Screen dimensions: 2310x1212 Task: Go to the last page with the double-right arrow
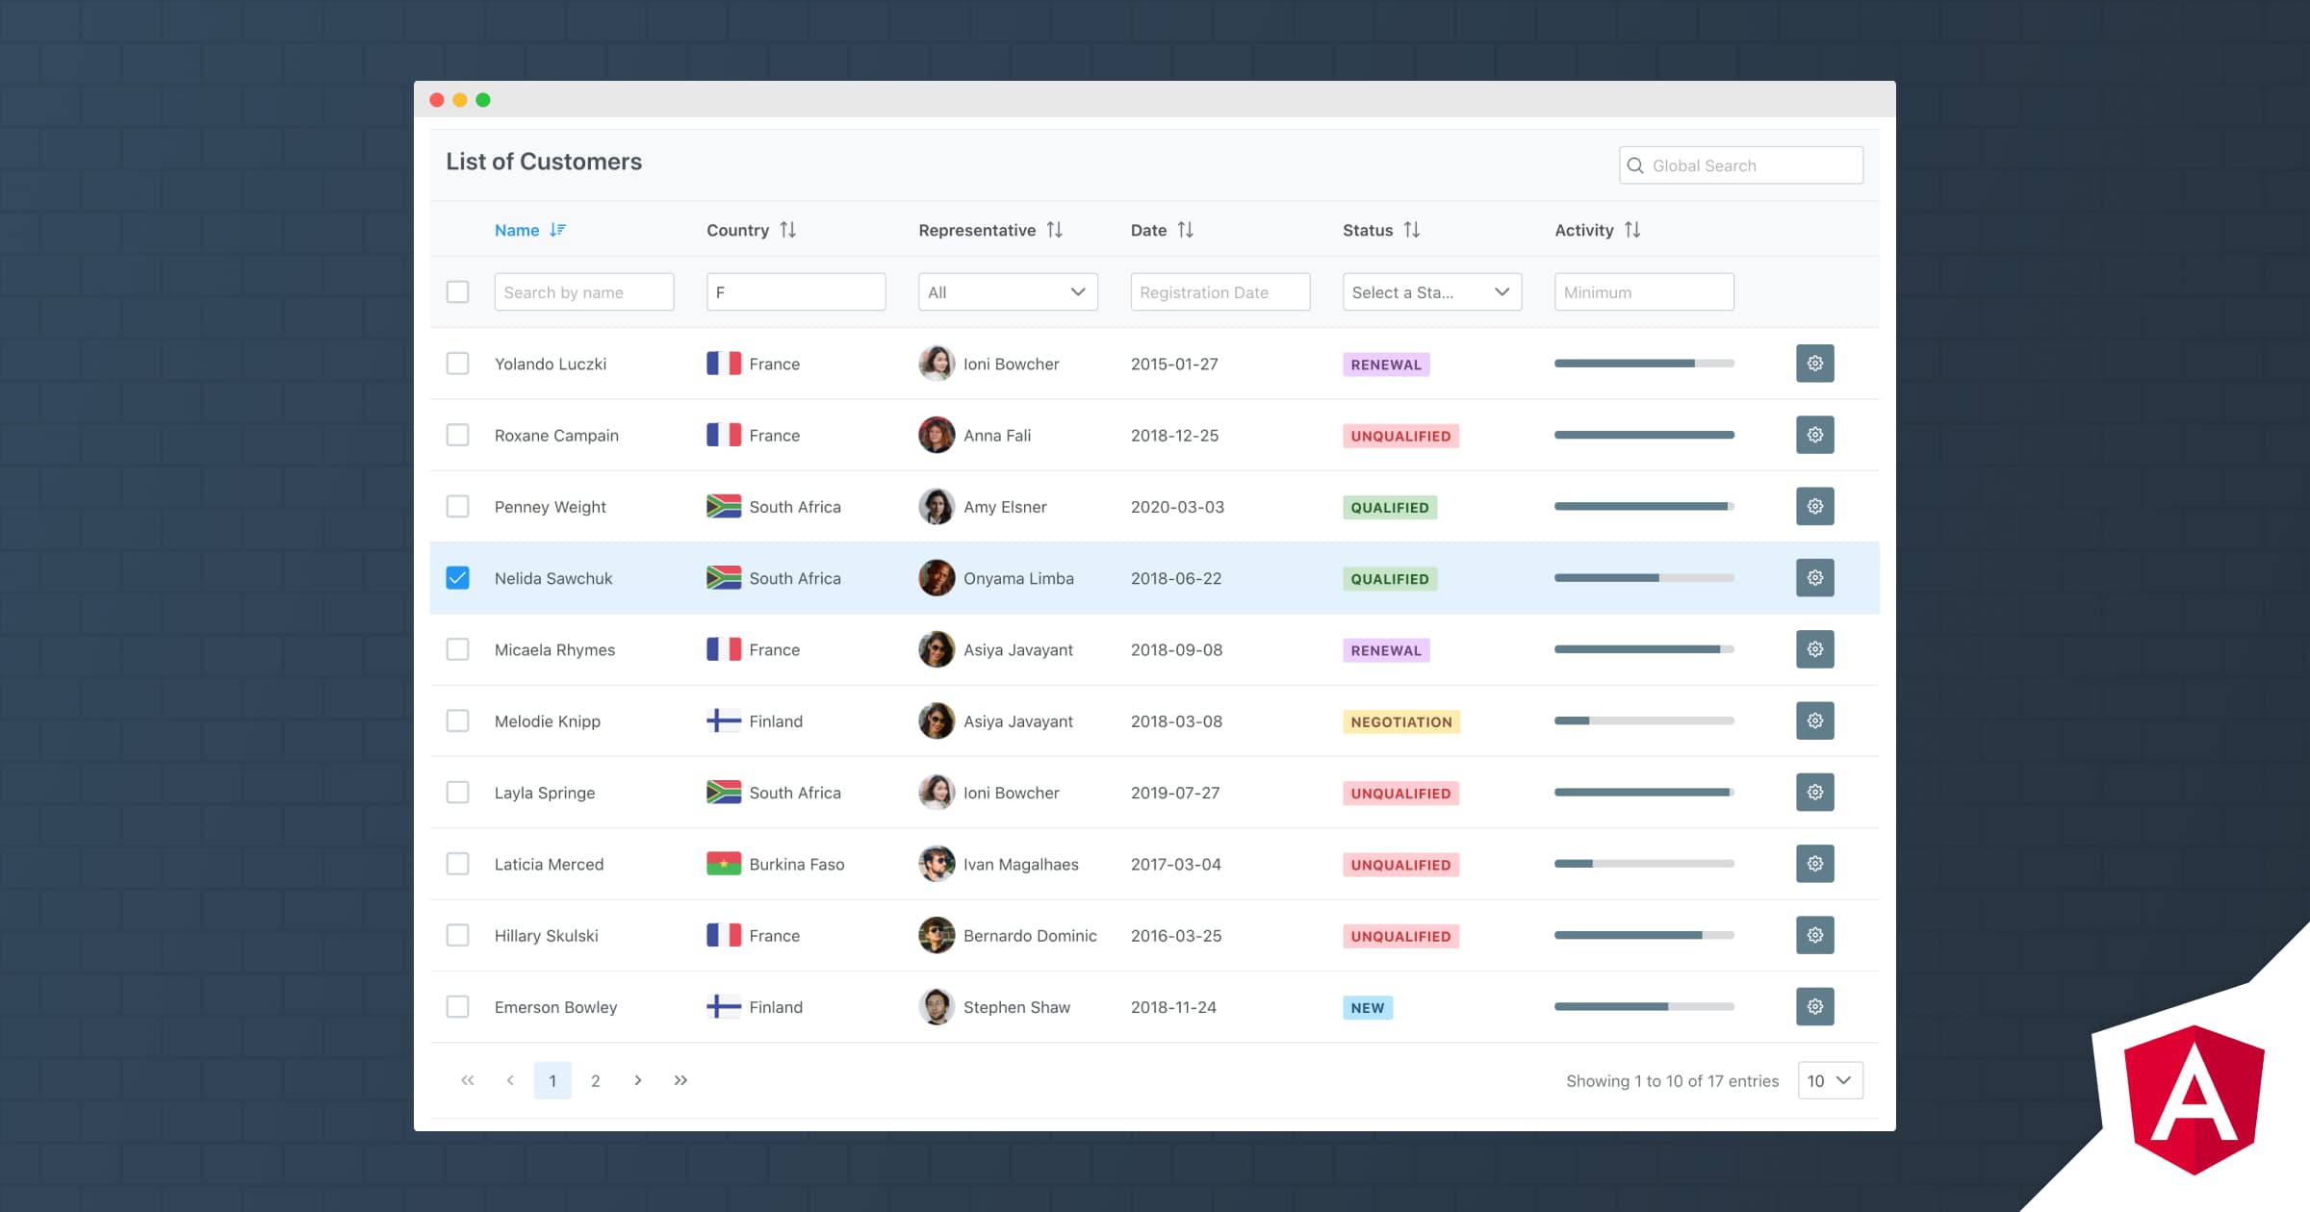click(x=680, y=1080)
